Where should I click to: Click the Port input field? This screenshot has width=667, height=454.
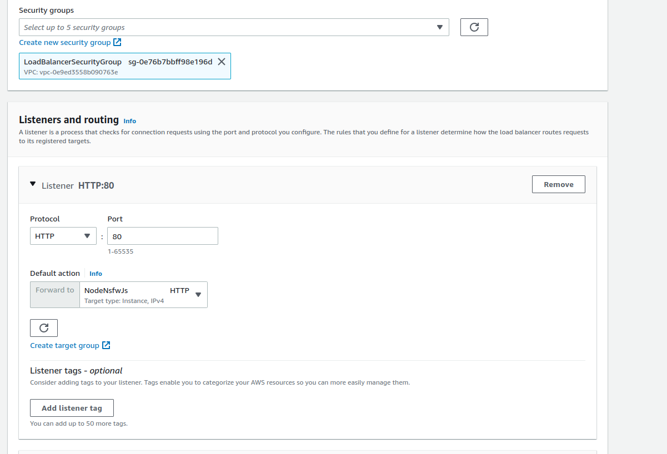pos(163,236)
